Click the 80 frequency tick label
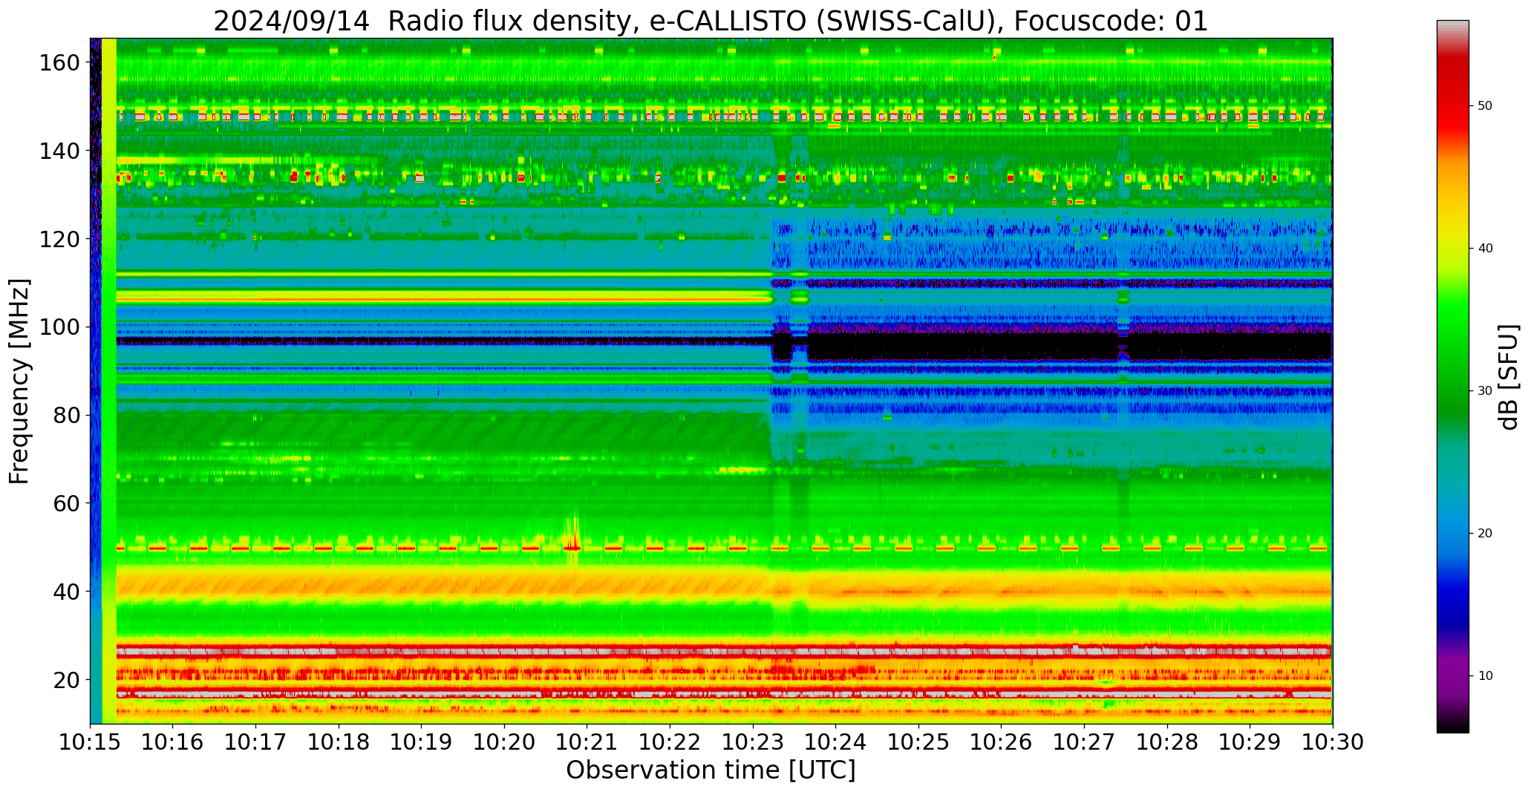The width and height of the screenshot is (1531, 792). click(x=66, y=415)
